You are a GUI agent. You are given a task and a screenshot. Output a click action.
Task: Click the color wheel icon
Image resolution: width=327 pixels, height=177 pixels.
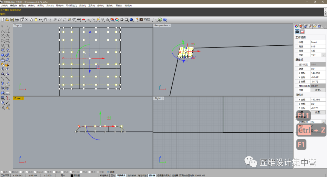117,20
